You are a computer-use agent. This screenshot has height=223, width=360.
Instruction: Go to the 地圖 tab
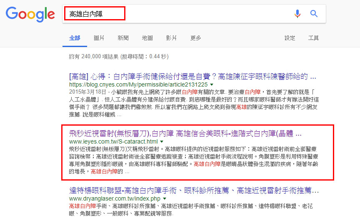click(x=147, y=38)
